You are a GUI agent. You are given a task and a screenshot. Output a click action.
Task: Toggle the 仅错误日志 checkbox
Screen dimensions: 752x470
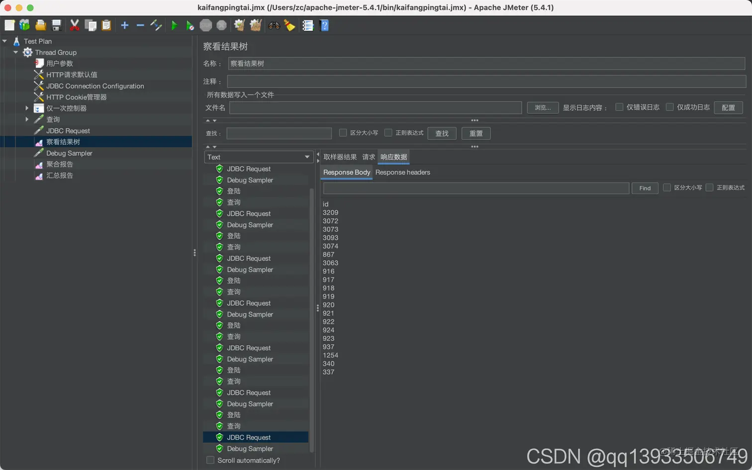click(x=619, y=107)
